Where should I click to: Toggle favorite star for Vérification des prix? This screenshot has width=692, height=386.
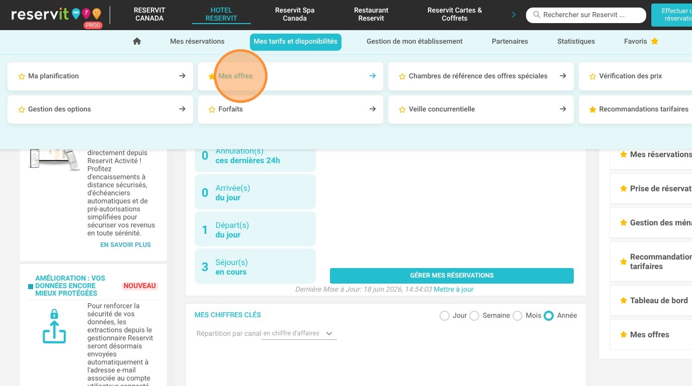592,76
